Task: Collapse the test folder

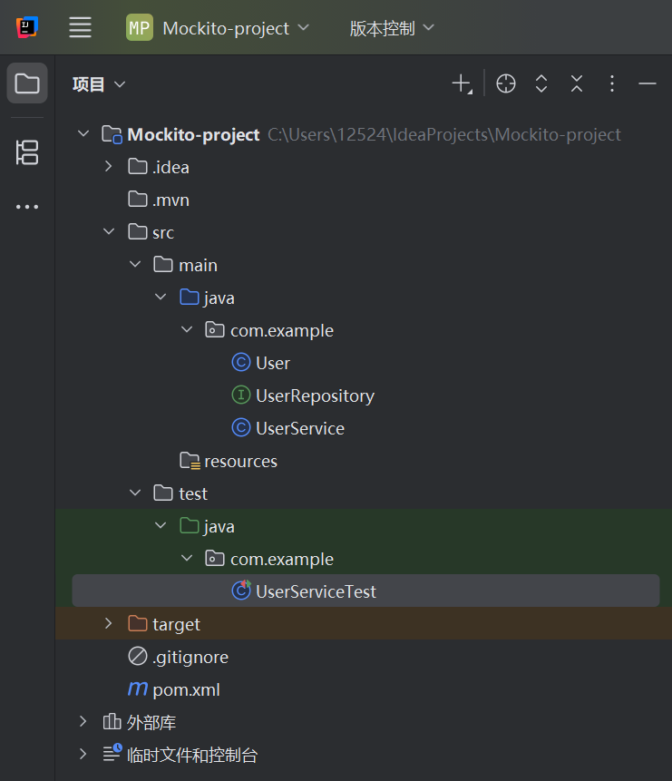Action: click(134, 493)
